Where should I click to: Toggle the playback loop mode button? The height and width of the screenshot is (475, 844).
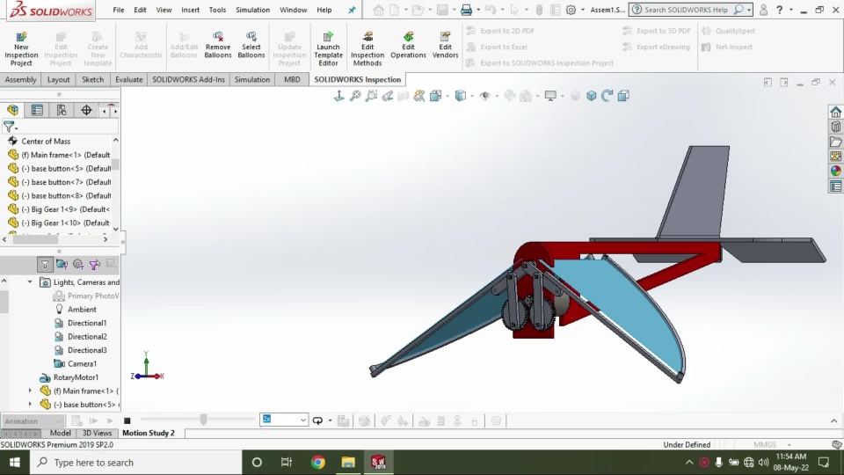coord(318,421)
